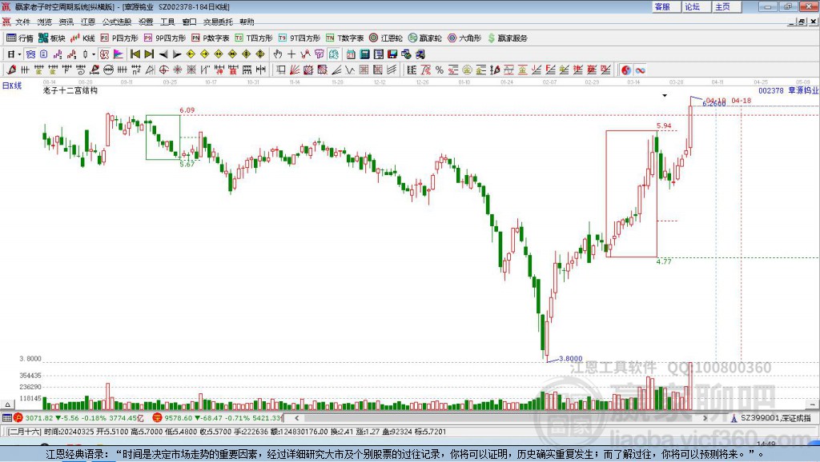
Task: Click the horizontal scrollbar right arrow
Action: [705, 418]
